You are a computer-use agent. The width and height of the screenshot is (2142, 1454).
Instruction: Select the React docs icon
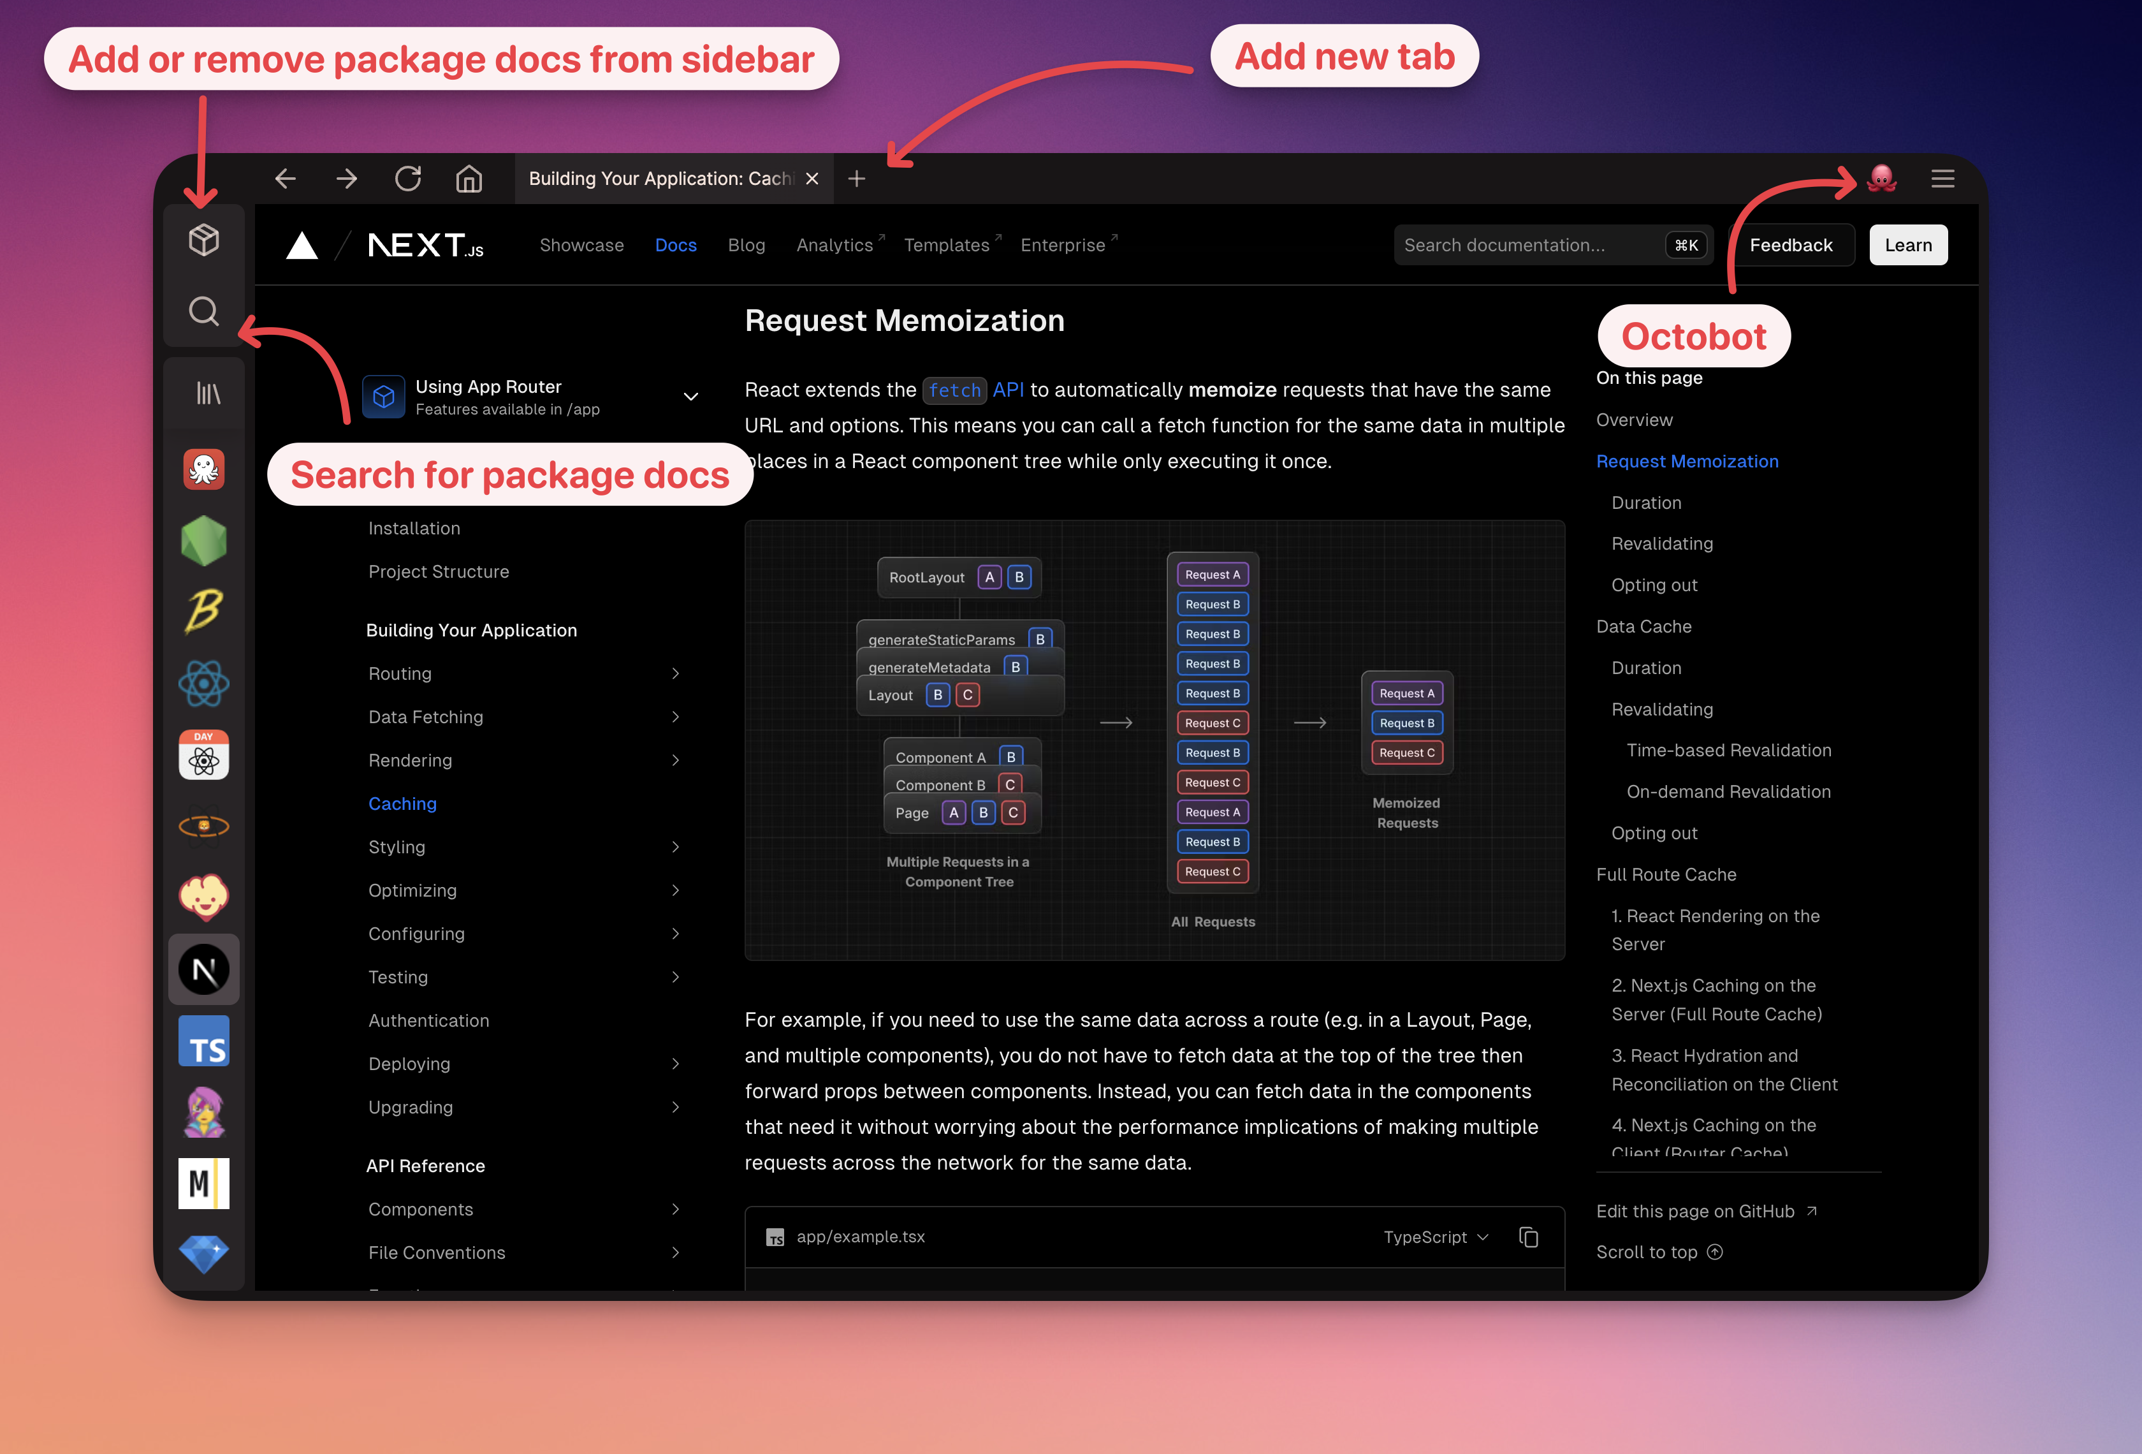point(204,683)
